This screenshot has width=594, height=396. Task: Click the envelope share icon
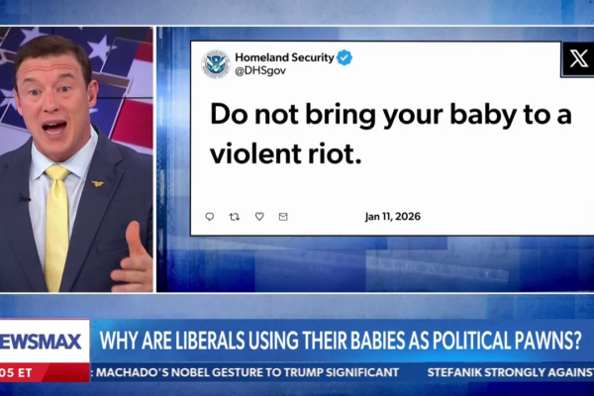(x=283, y=217)
